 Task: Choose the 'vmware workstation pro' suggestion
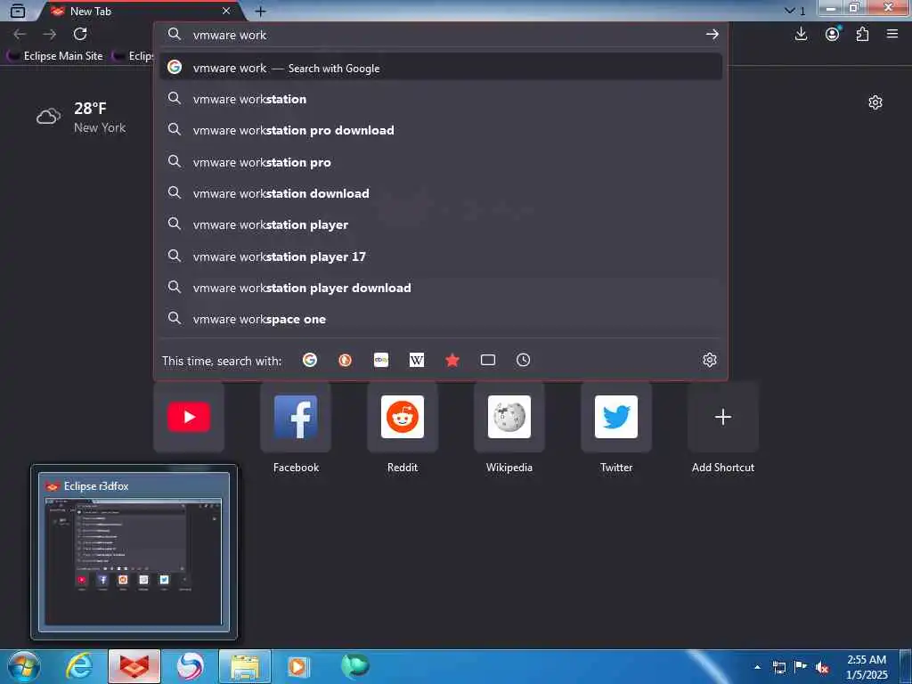[441, 162]
